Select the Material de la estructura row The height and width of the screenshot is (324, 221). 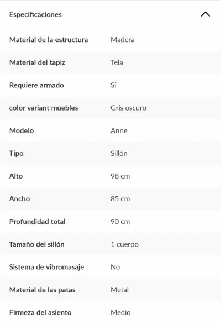click(x=110, y=40)
